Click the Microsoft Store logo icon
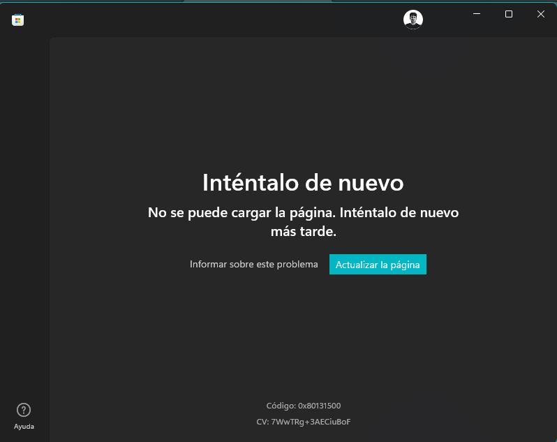Image resolution: width=557 pixels, height=442 pixels. pos(17,20)
